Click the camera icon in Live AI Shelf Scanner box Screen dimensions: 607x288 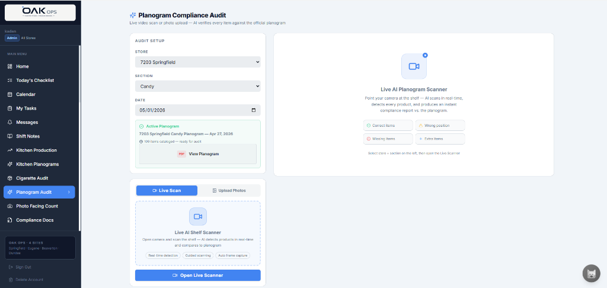pyautogui.click(x=198, y=216)
